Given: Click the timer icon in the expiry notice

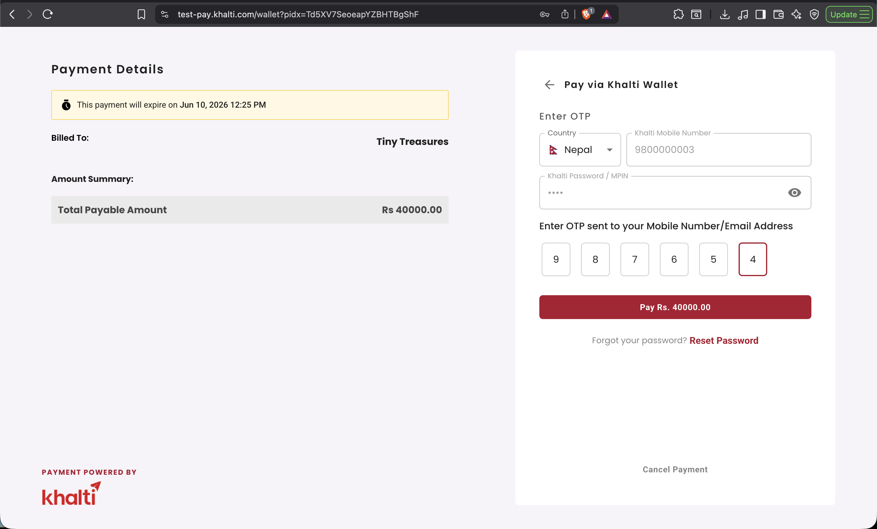Looking at the screenshot, I should coord(66,105).
